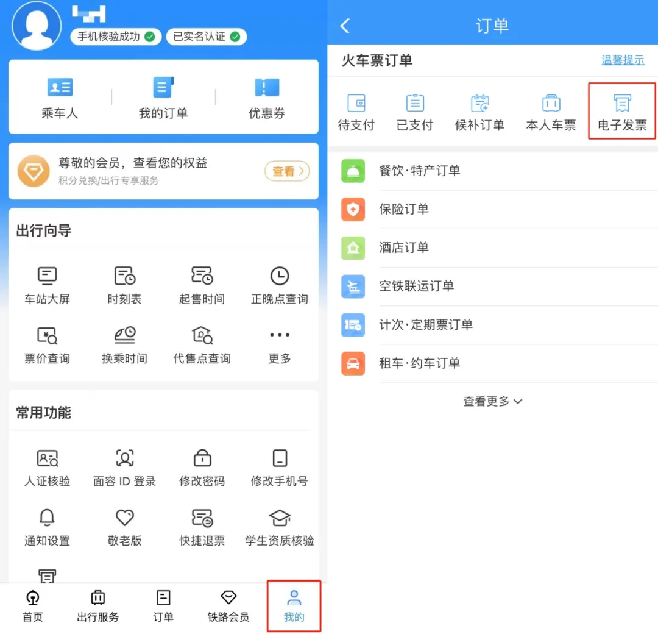Open 人证核验 identity verification icon
Viewport: 658px width, 634px height.
47,458
